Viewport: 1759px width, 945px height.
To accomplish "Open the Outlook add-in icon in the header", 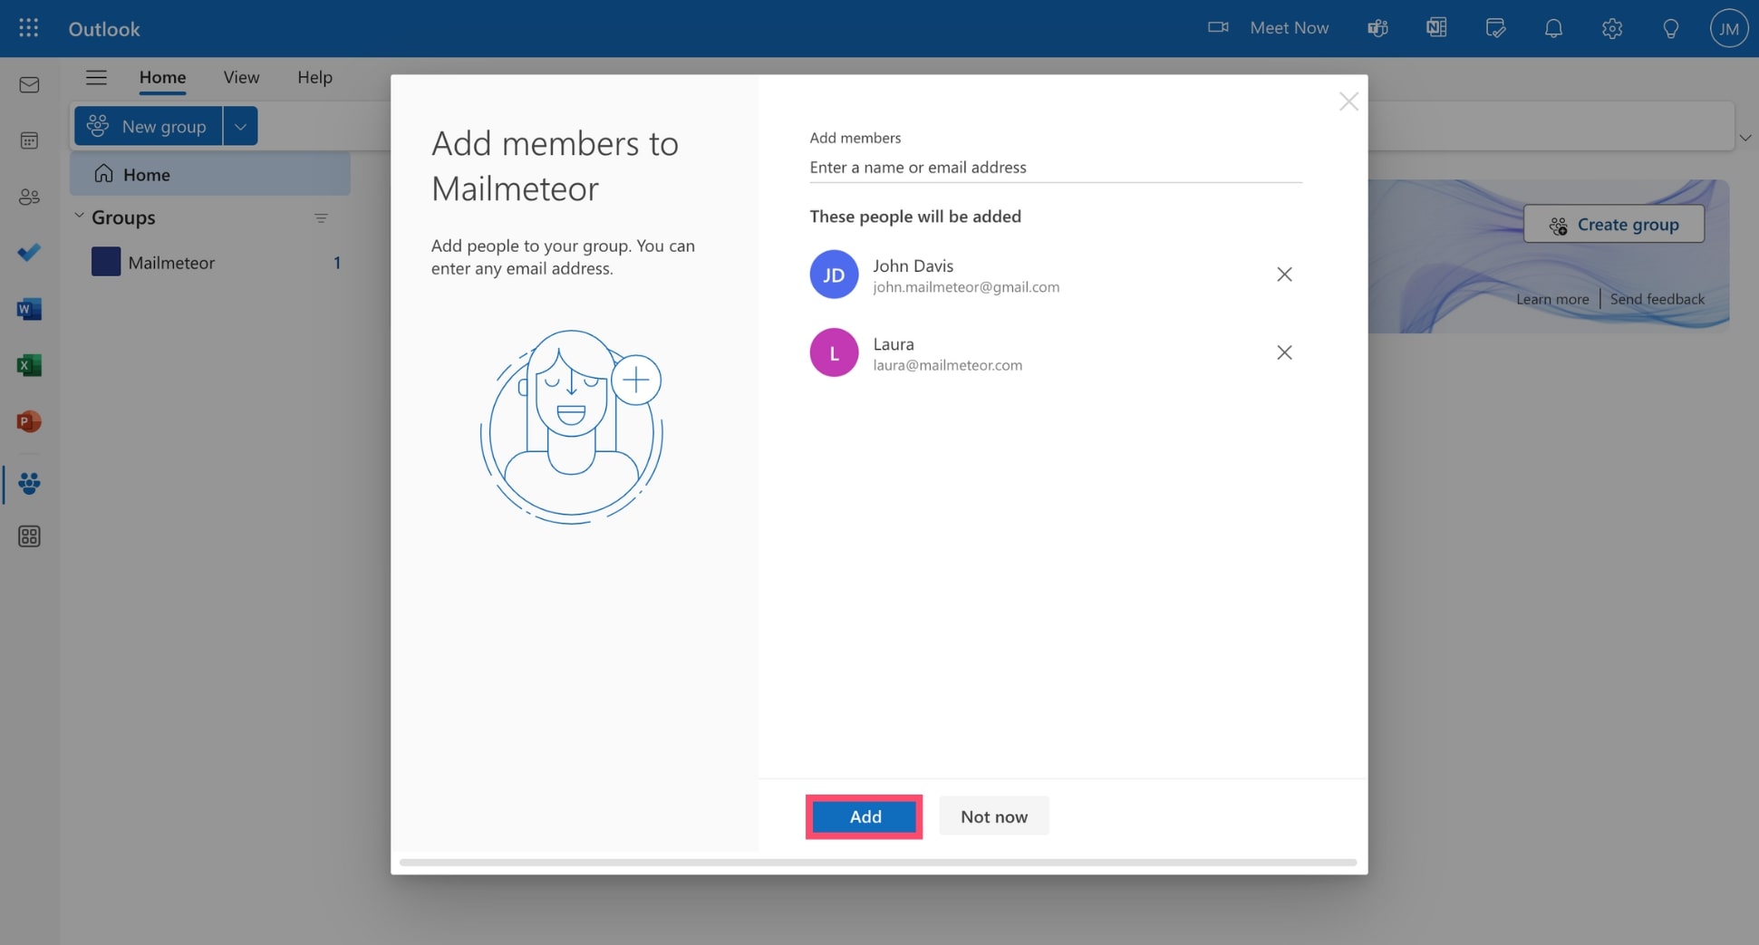I will click(x=1436, y=28).
